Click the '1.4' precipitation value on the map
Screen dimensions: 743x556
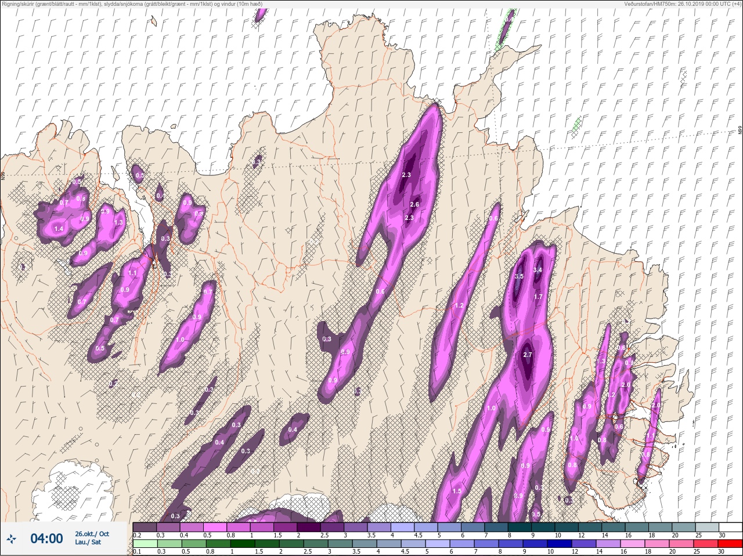pyautogui.click(x=59, y=229)
